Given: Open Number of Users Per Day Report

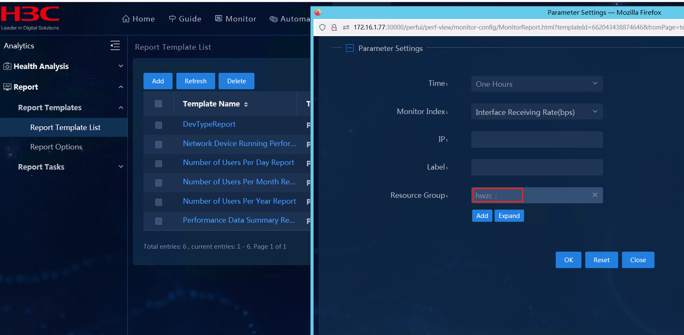Looking at the screenshot, I should 238,162.
